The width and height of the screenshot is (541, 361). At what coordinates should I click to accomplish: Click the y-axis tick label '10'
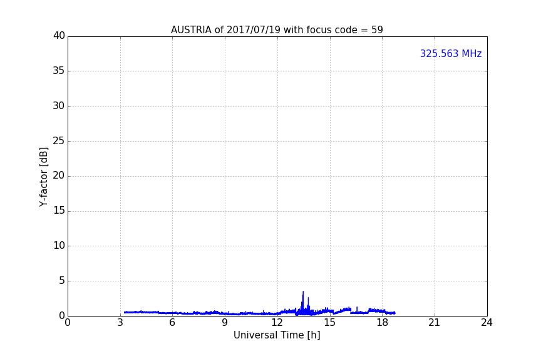[59, 246]
